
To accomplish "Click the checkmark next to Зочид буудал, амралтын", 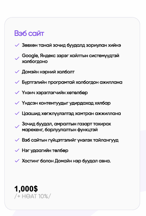I will [x=17, y=127].
